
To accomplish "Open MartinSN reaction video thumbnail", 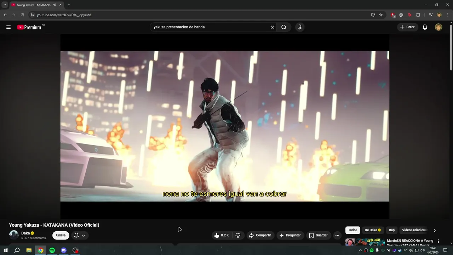I will [x=365, y=242].
